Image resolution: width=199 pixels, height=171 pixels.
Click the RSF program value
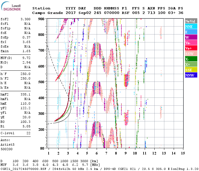[x=126, y=13]
